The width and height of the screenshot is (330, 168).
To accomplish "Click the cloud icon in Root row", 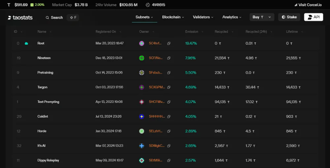I will tap(26, 44).
